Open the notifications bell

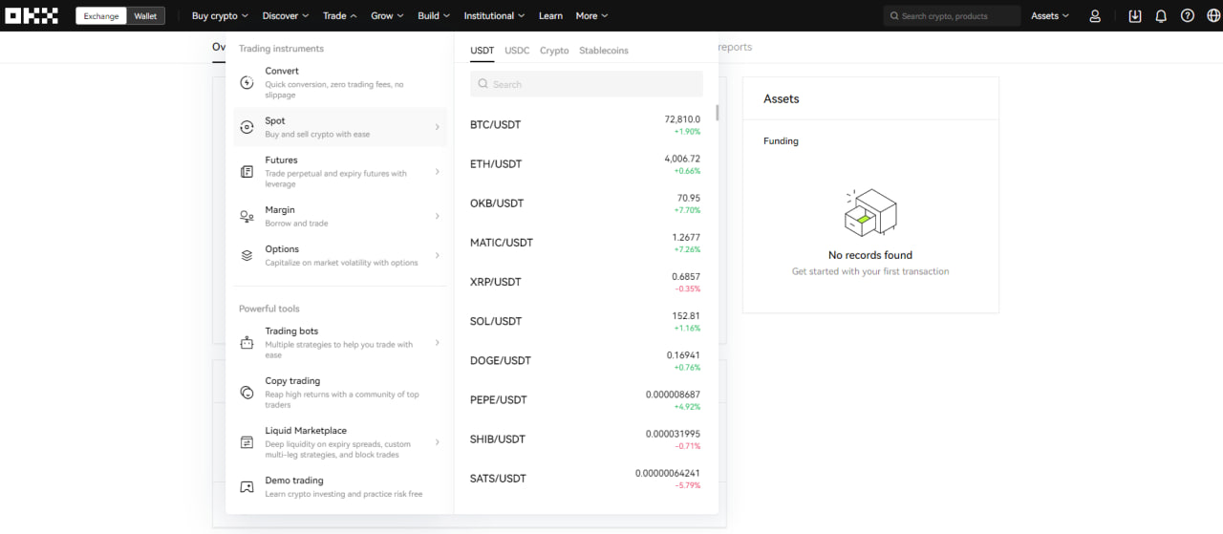pos(1161,16)
